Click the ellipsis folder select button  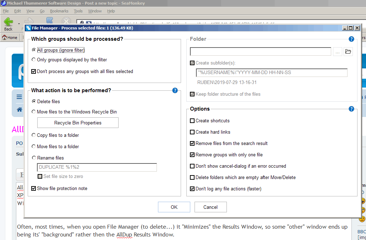pyautogui.click(x=337, y=52)
